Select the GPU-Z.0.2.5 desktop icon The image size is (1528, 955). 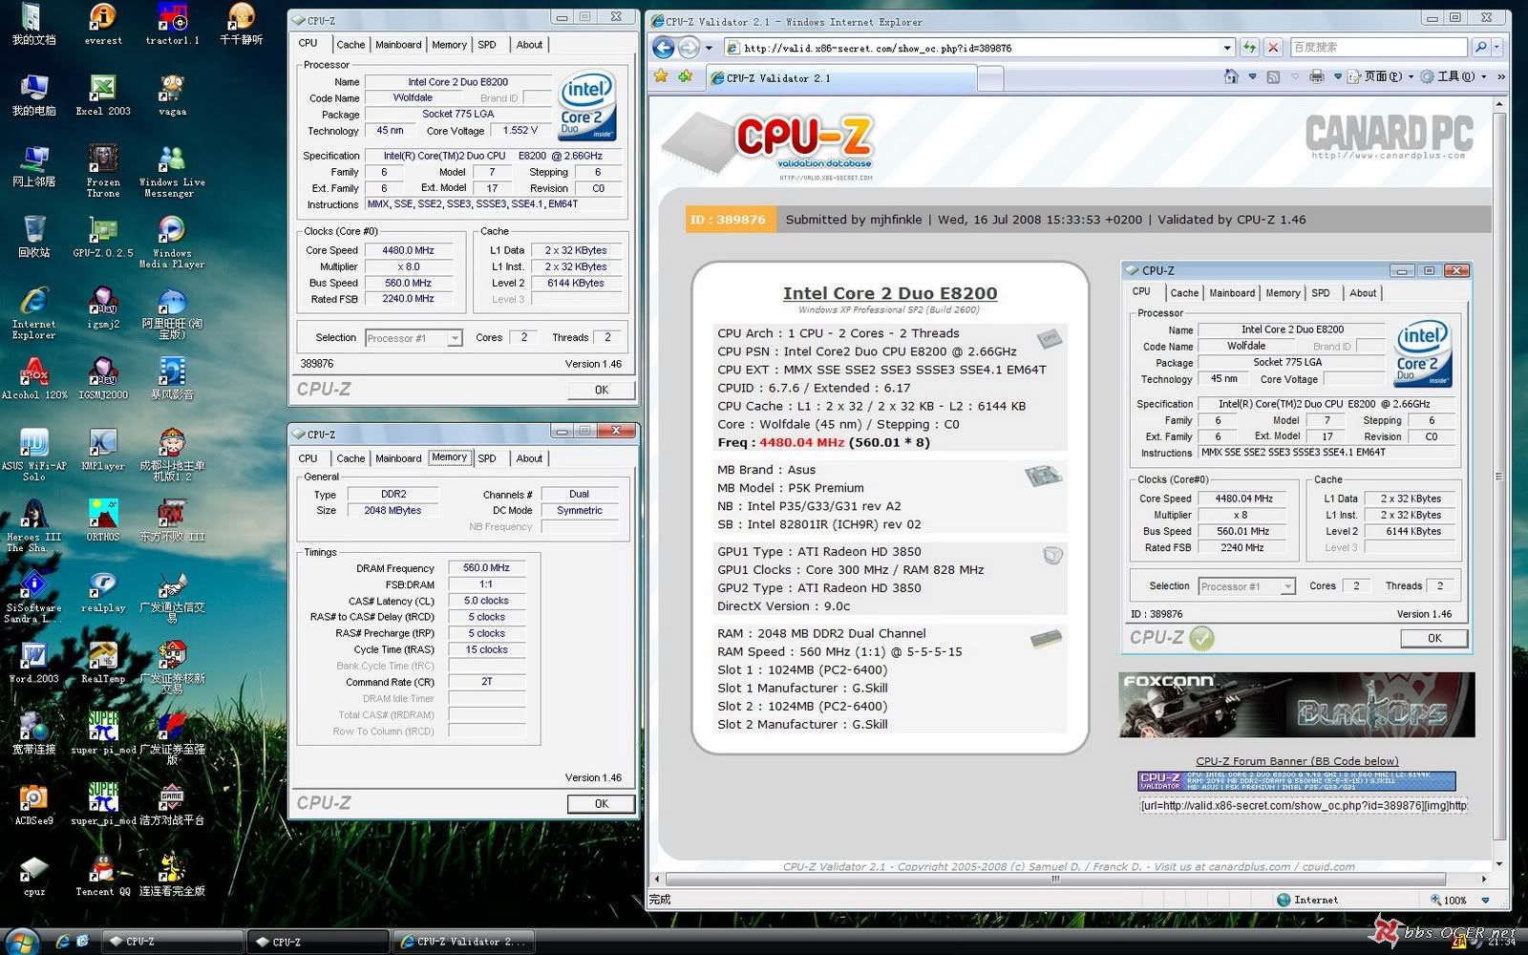click(x=103, y=237)
